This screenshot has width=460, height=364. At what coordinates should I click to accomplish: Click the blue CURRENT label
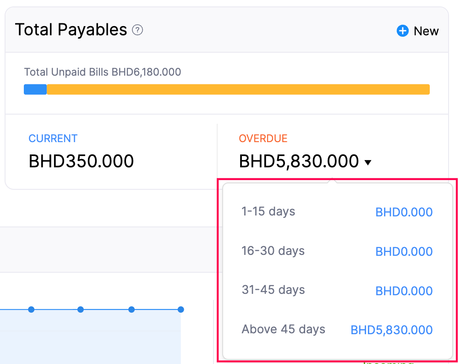point(53,138)
